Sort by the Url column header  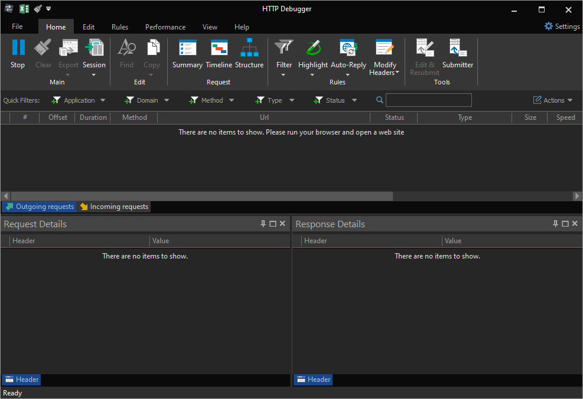point(264,117)
